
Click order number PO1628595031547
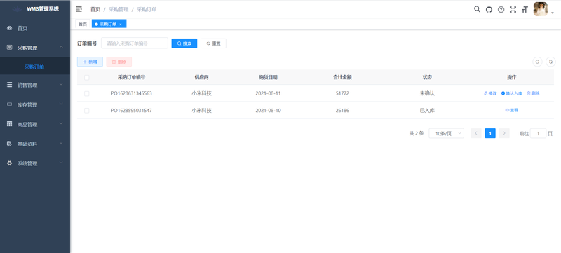[131, 111]
